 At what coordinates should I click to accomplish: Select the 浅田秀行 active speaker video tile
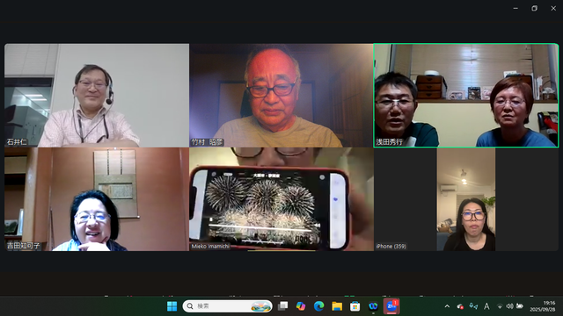click(x=466, y=96)
